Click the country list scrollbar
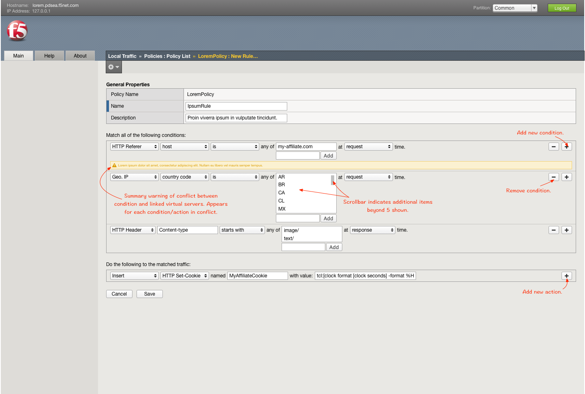Viewport: 585px width, 394px height. click(333, 180)
